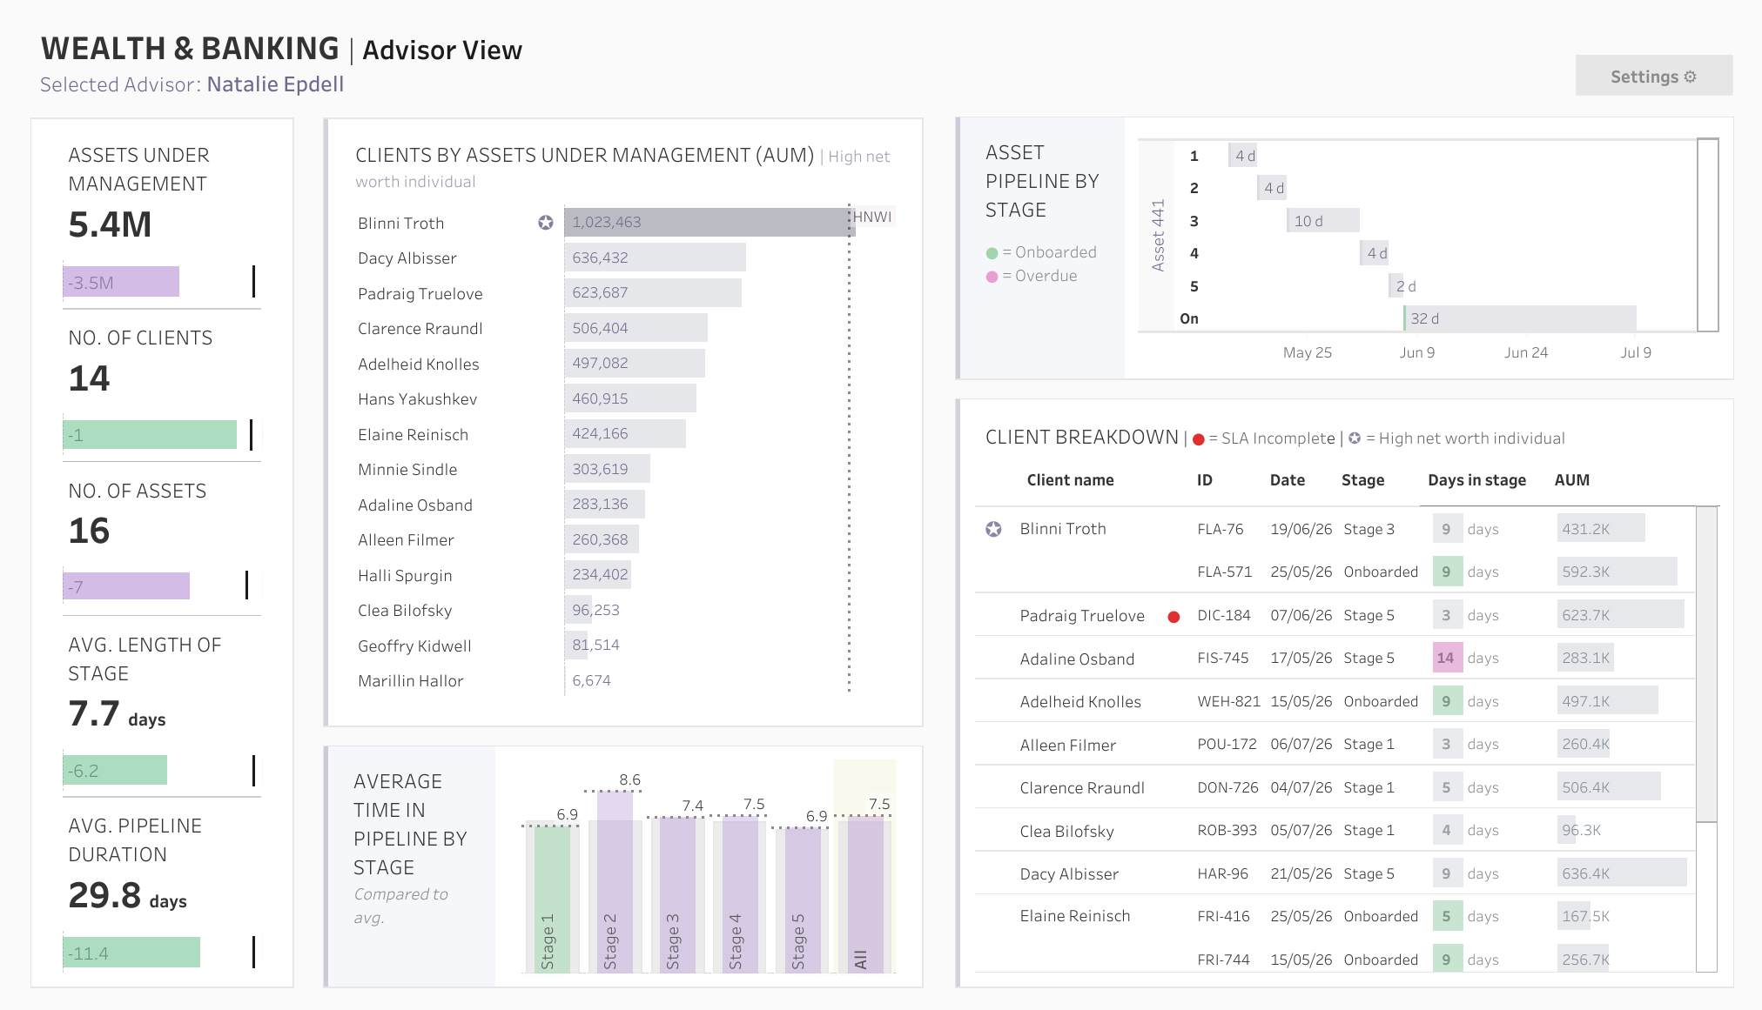Select the Onboarded 32 d pipeline bar
The height and width of the screenshot is (1010, 1762).
[1520, 318]
